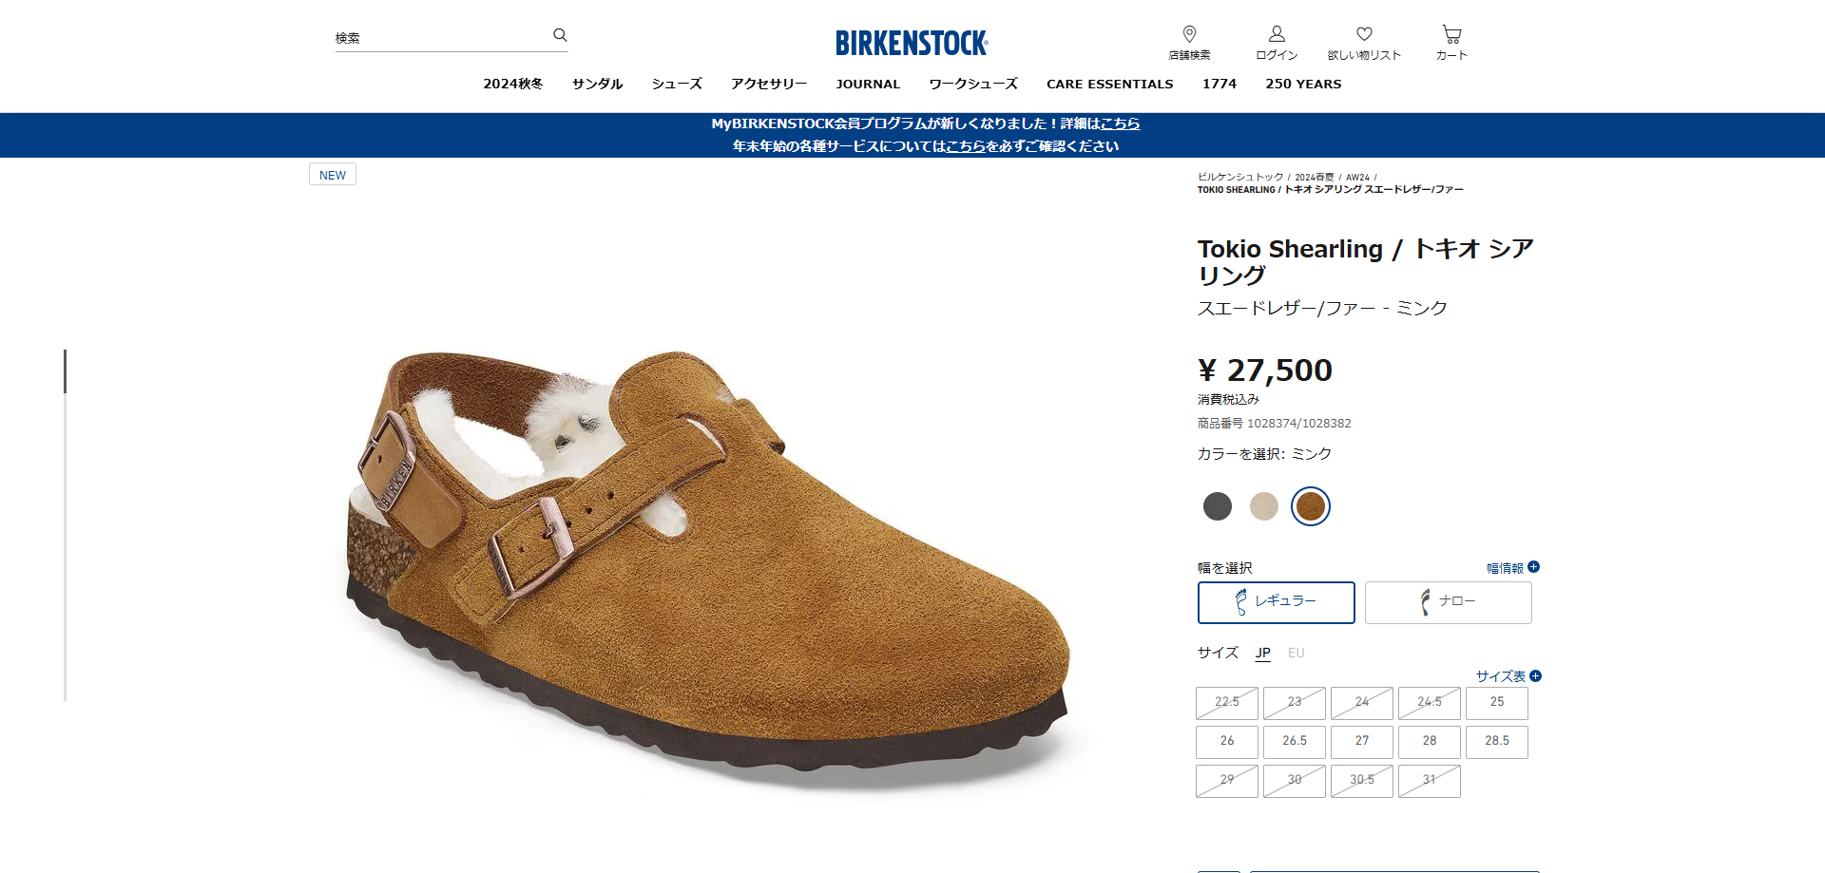1825x873 pixels.
Task: Click the BIRKENSTOCK logo
Action: [x=912, y=43]
